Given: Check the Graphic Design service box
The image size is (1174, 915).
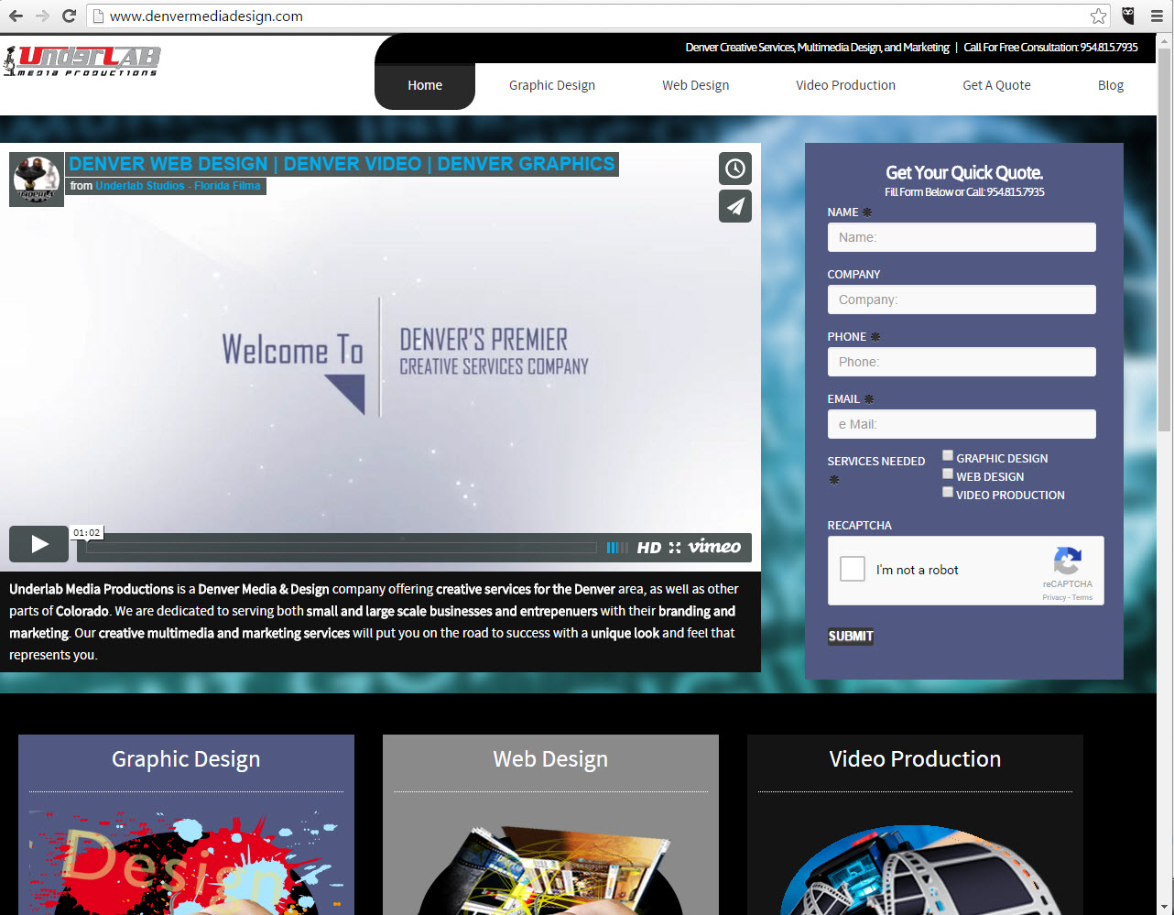Looking at the screenshot, I should point(948,456).
